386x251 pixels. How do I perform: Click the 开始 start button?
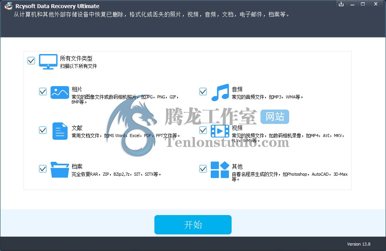coord(193,225)
